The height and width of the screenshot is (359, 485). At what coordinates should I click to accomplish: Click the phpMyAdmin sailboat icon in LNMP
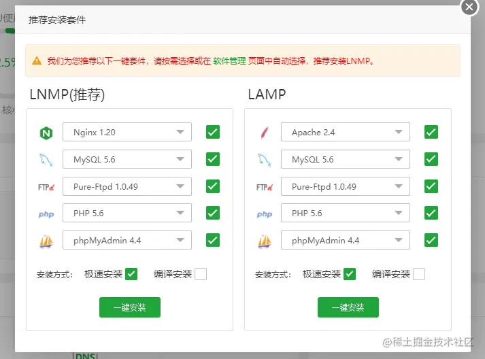pyautogui.click(x=46, y=241)
